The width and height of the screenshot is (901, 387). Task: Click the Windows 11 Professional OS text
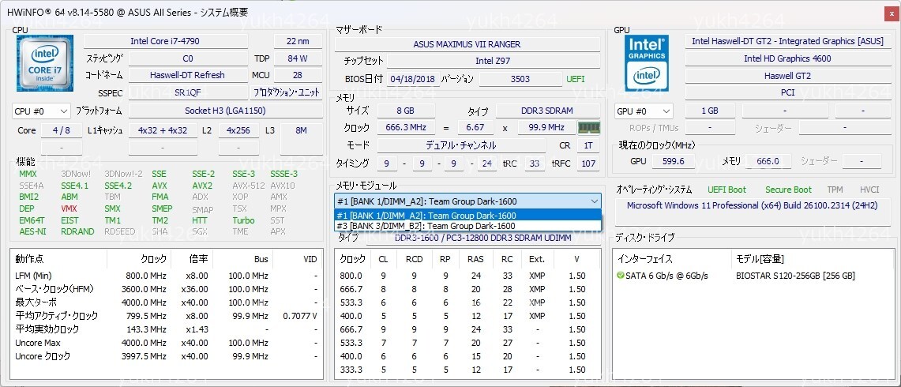click(x=753, y=205)
